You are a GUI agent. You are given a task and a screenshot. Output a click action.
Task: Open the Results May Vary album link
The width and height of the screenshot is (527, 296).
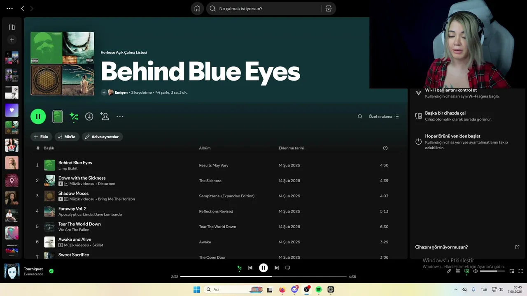coord(214,165)
